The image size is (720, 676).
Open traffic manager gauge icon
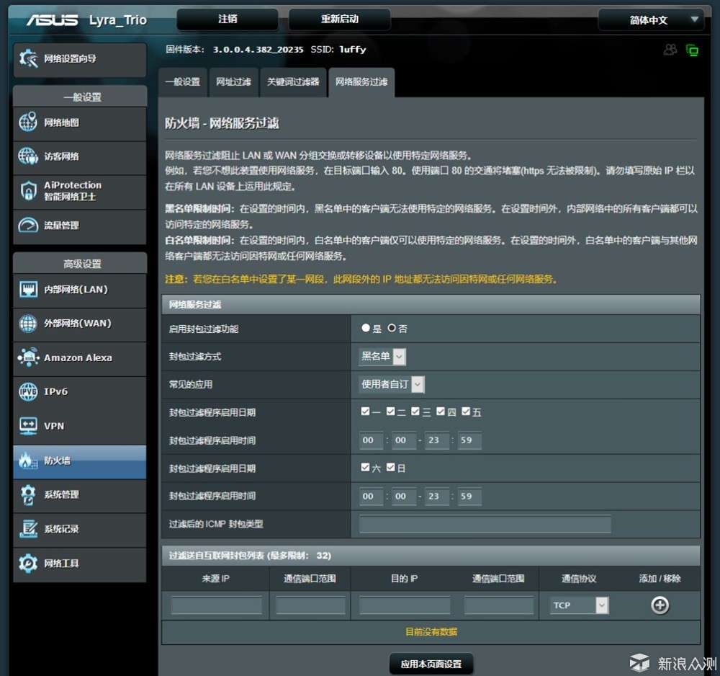click(28, 225)
